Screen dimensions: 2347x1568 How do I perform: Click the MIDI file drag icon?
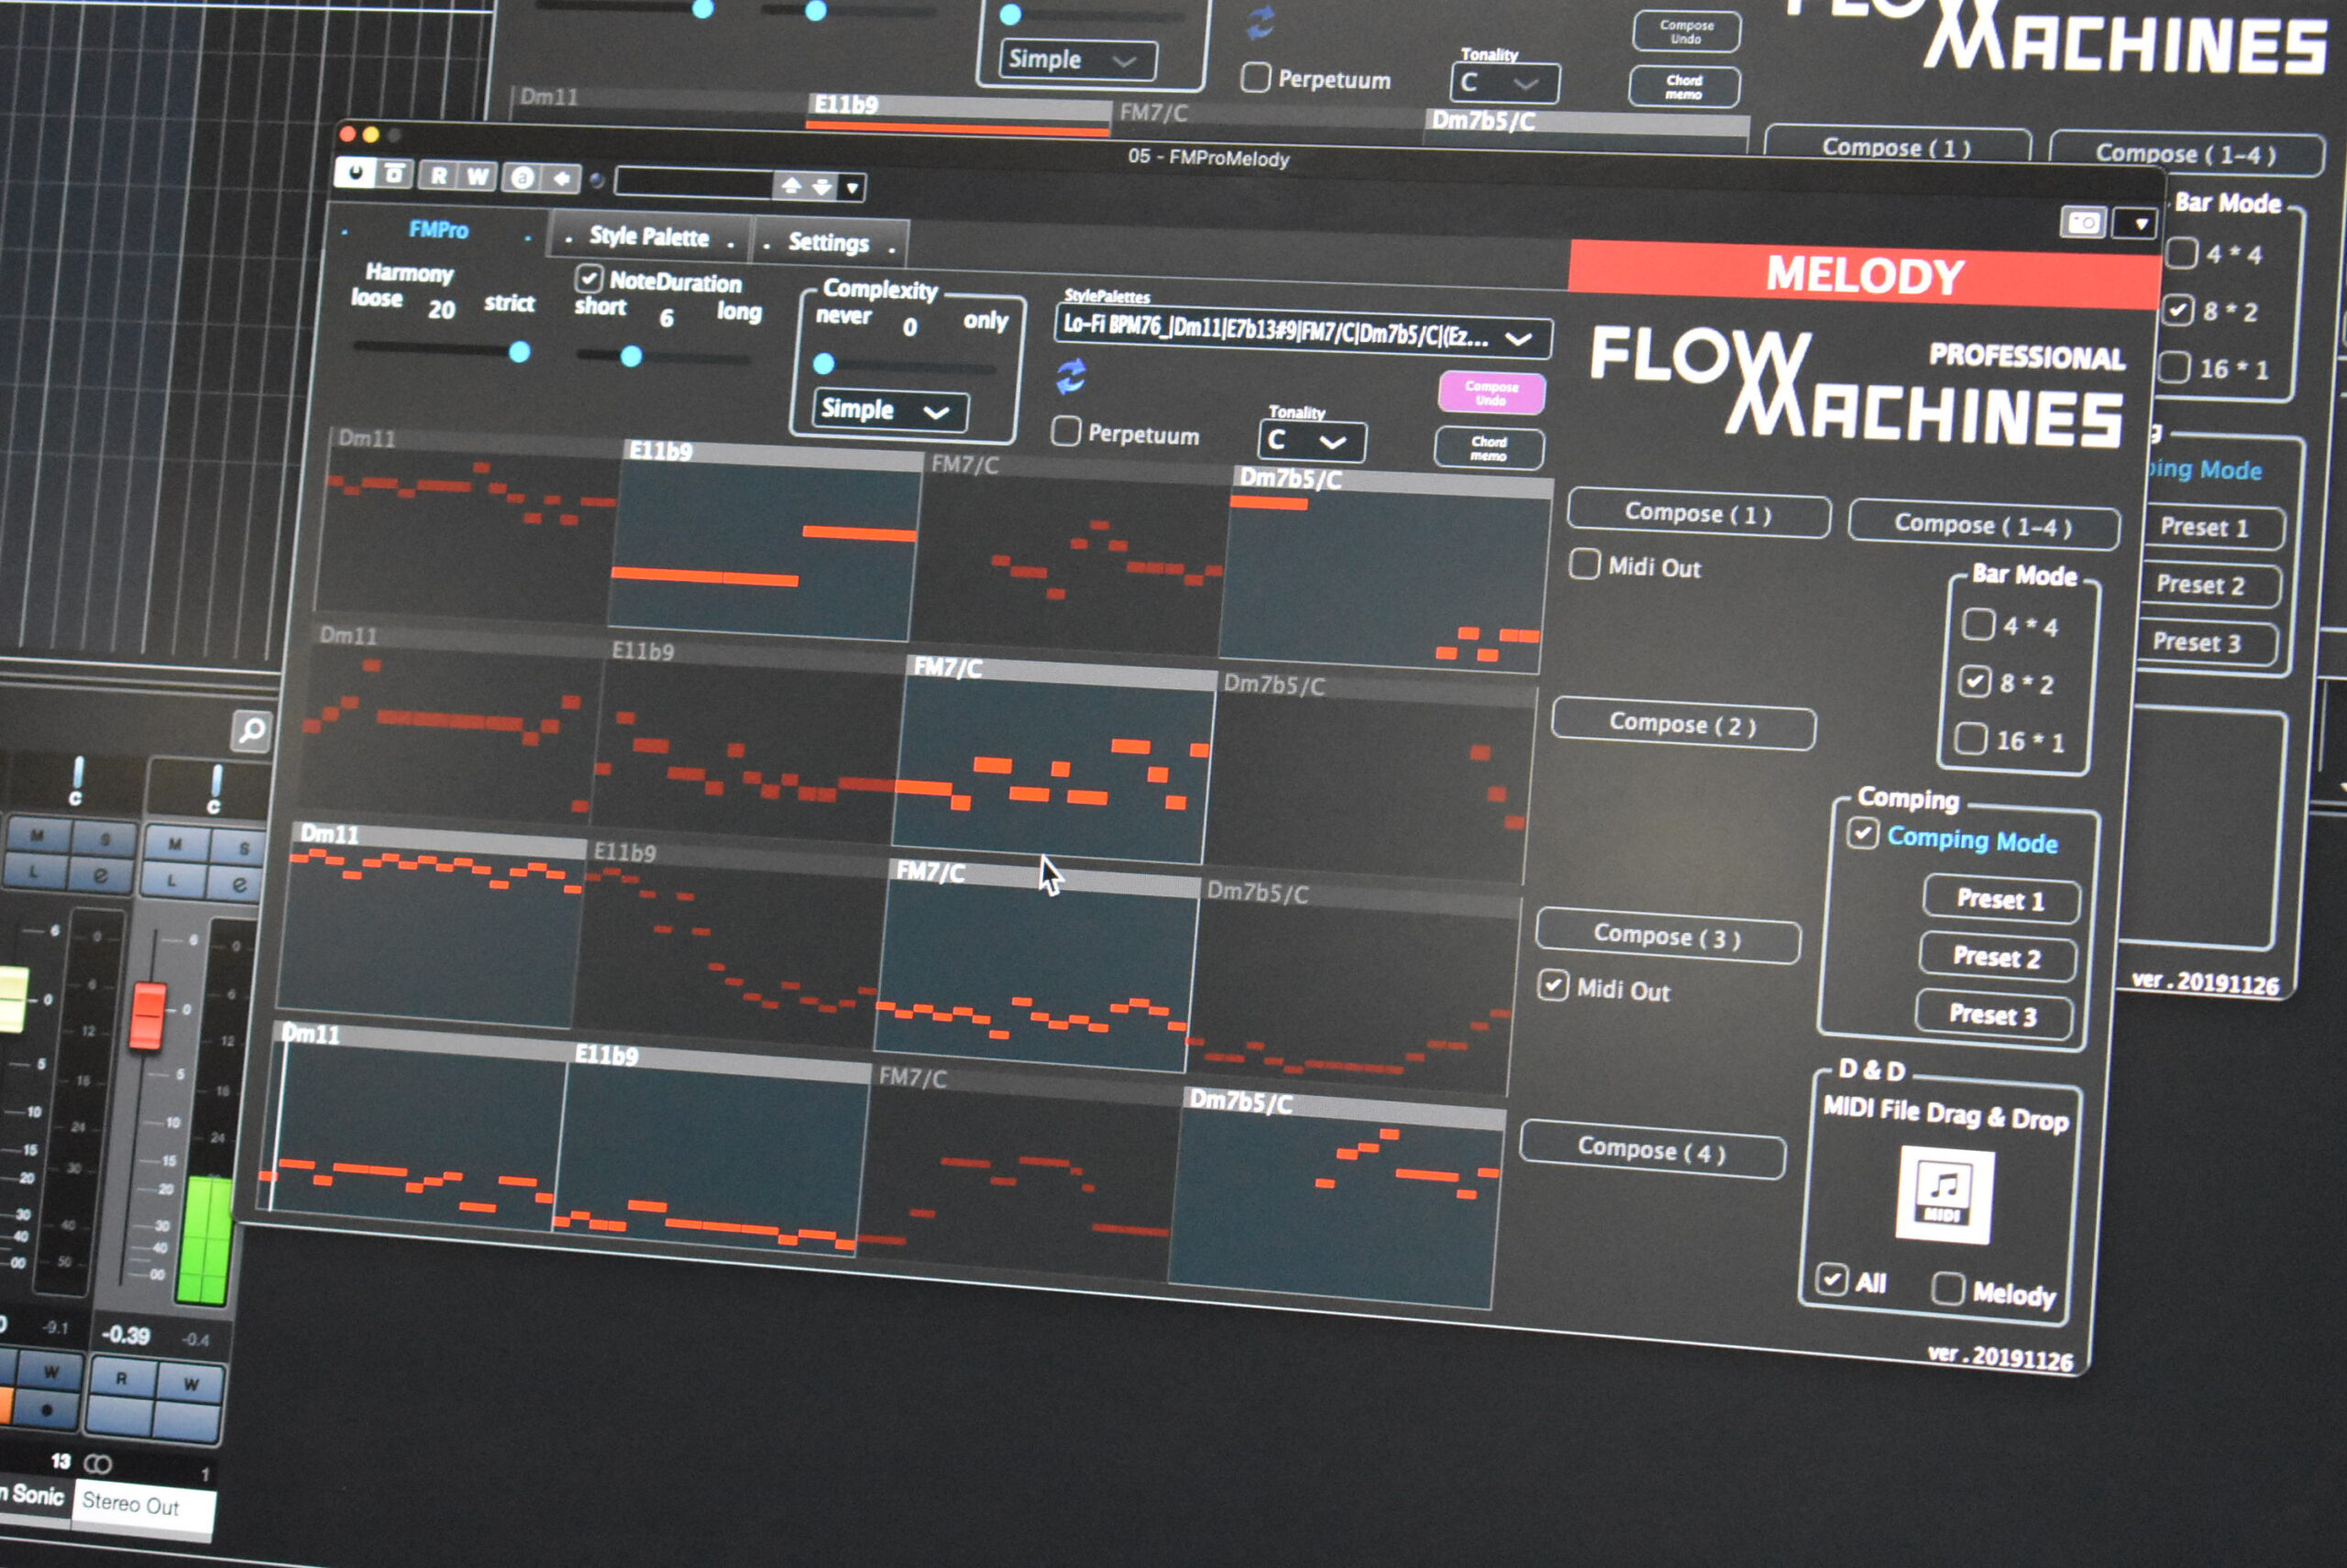1944,1195
